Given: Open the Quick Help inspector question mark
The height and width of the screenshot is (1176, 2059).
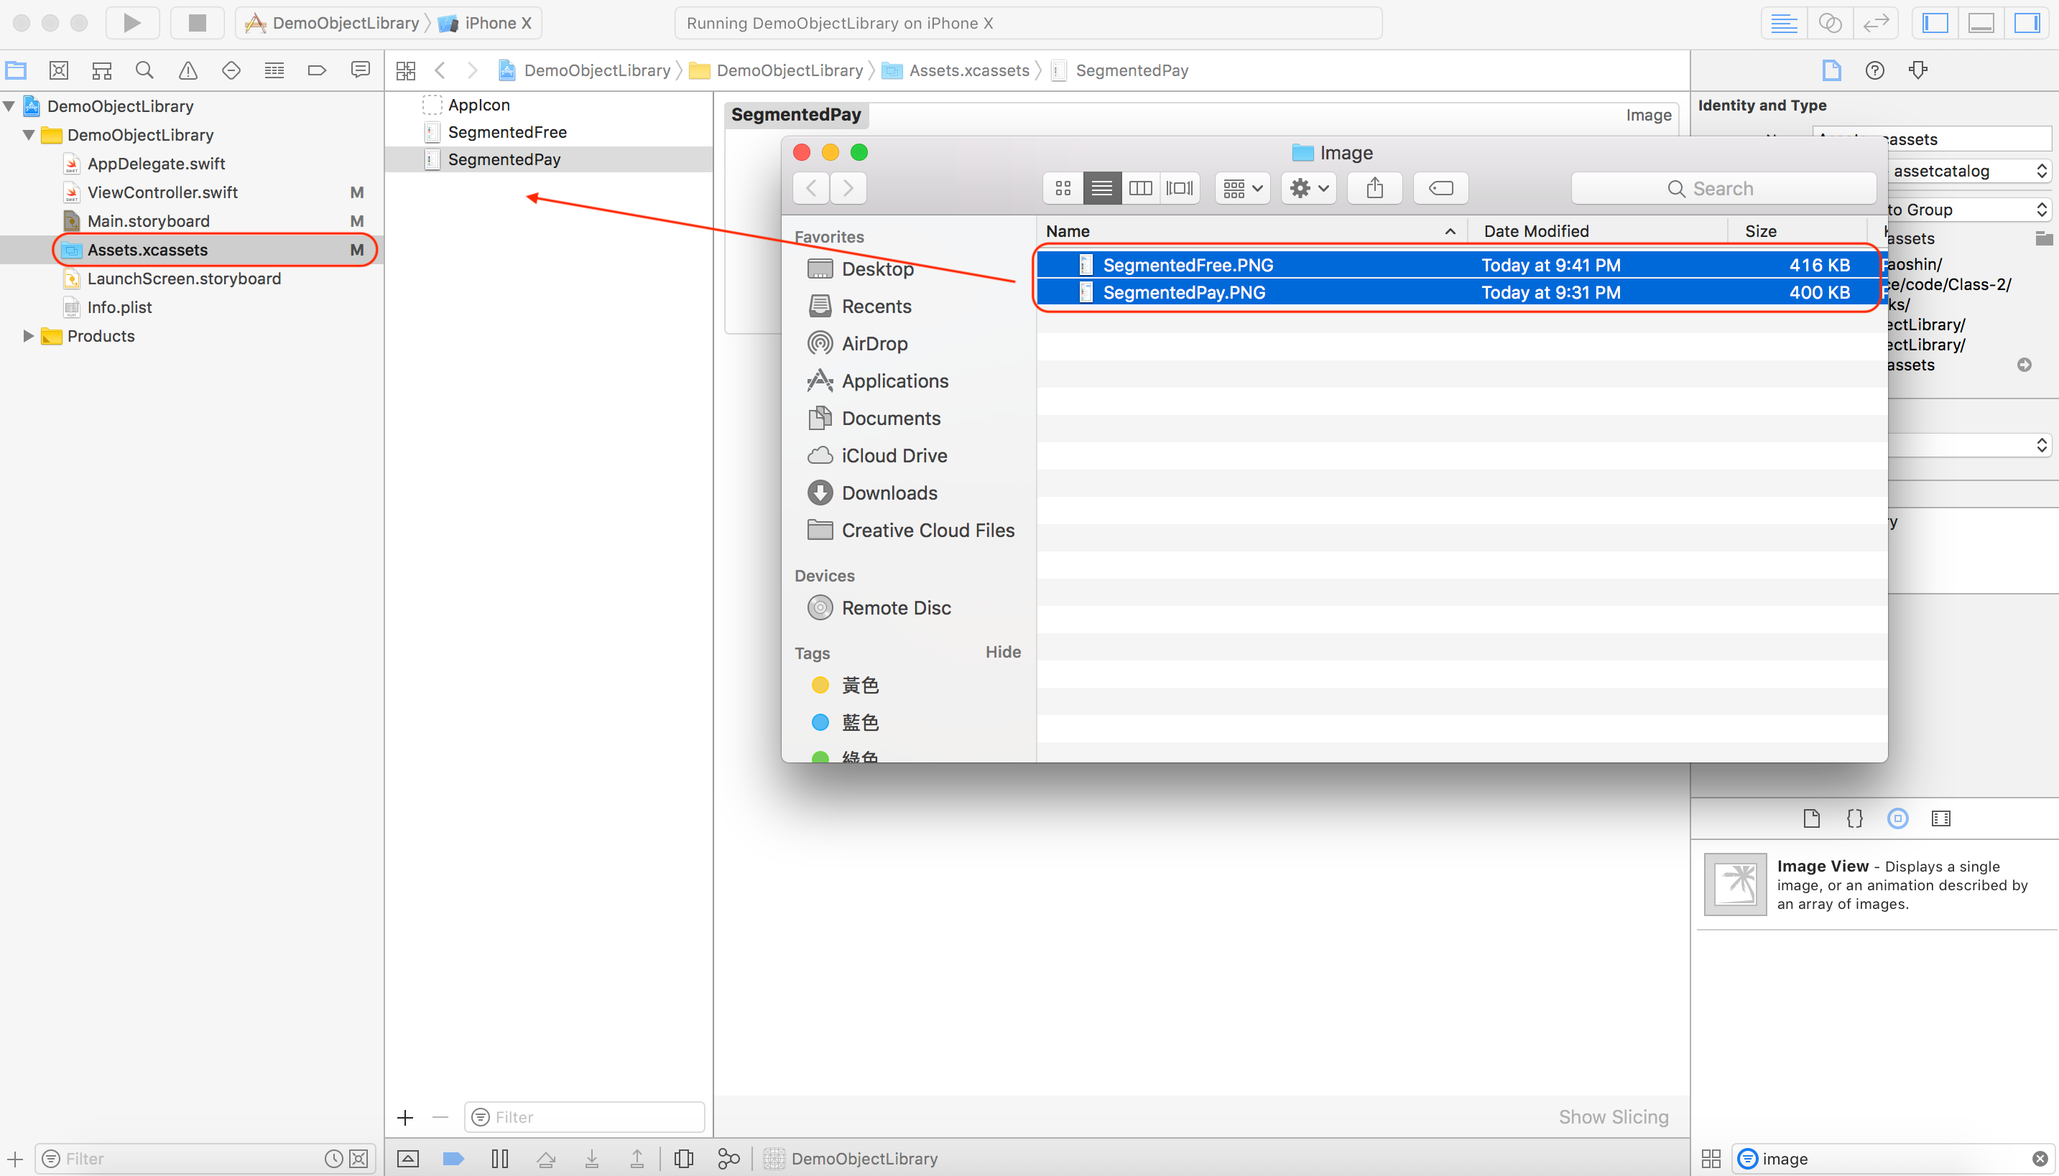Looking at the screenshot, I should [1875, 70].
